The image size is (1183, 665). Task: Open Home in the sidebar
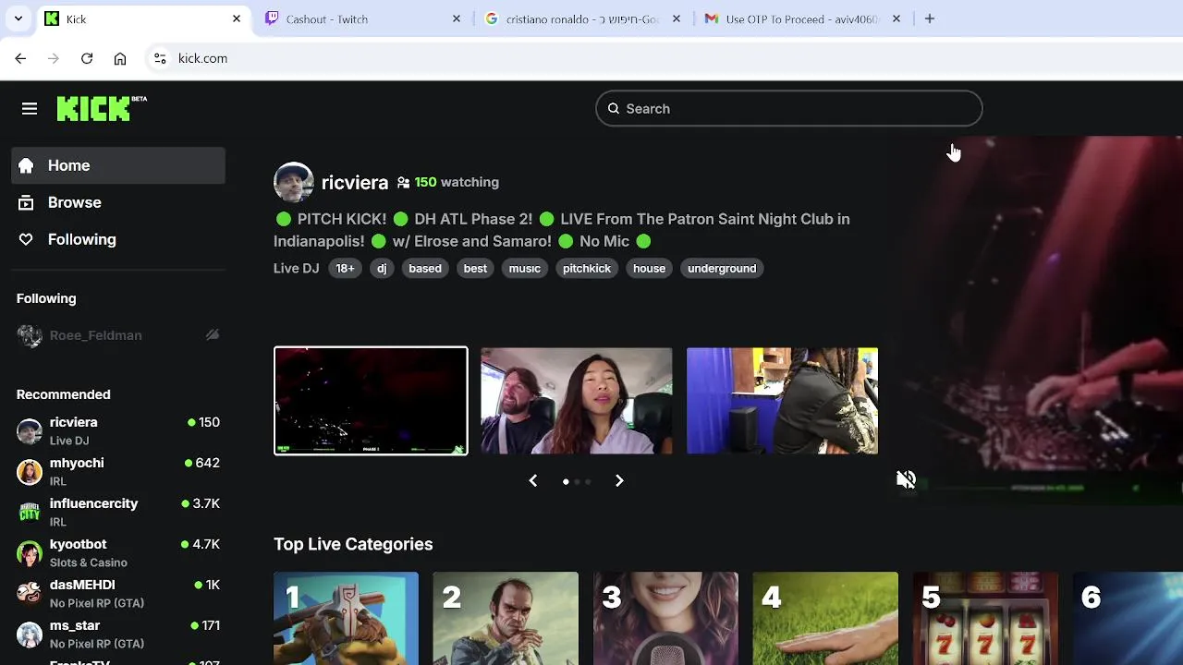pos(118,165)
